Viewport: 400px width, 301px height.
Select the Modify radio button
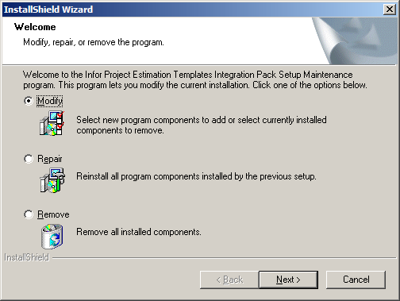click(x=29, y=101)
